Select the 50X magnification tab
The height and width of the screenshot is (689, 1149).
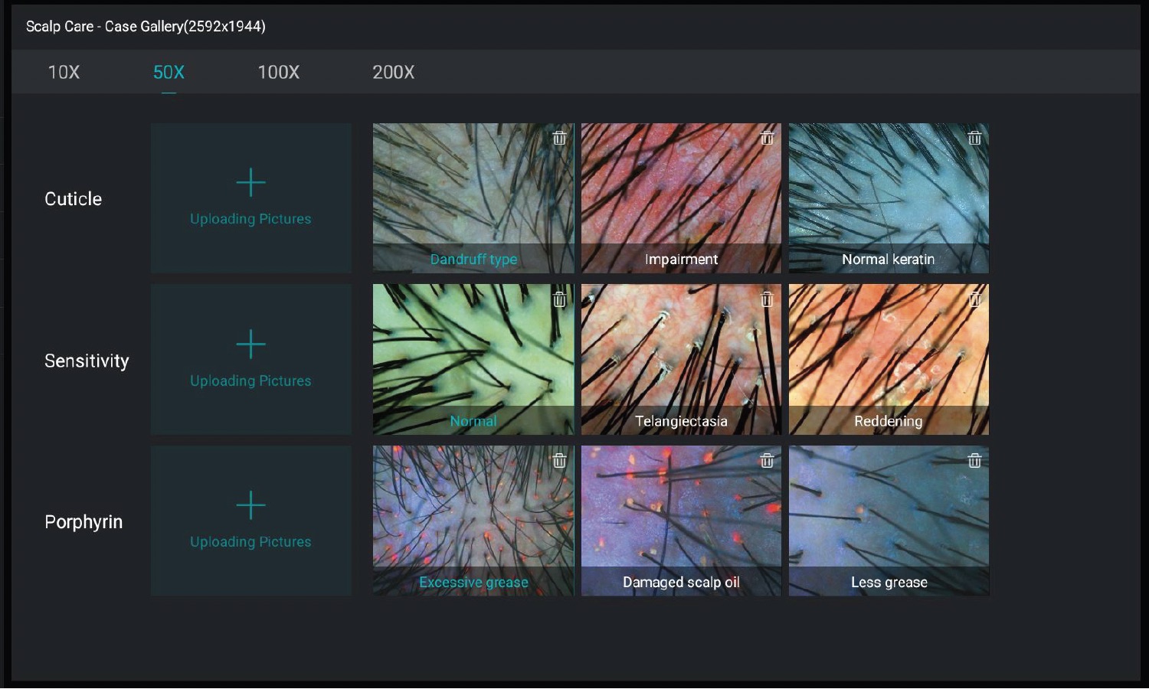[x=167, y=73]
